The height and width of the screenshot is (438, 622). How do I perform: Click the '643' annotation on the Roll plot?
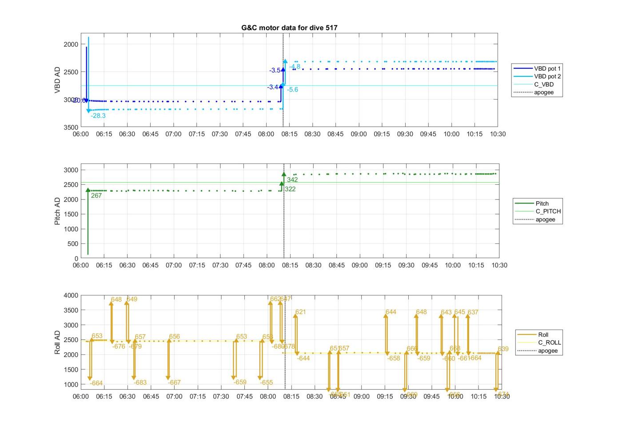447,313
